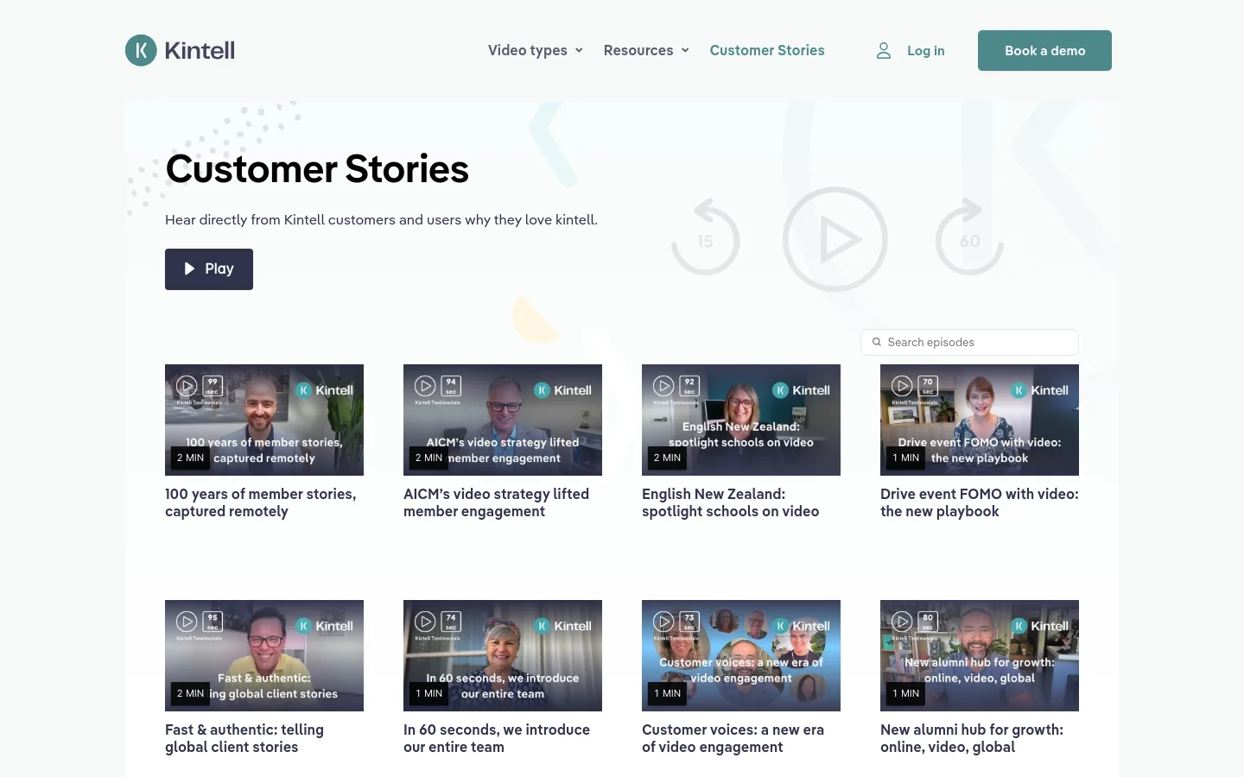Open AICM's video strategy thumbnail
The image size is (1244, 777).
[x=503, y=420]
